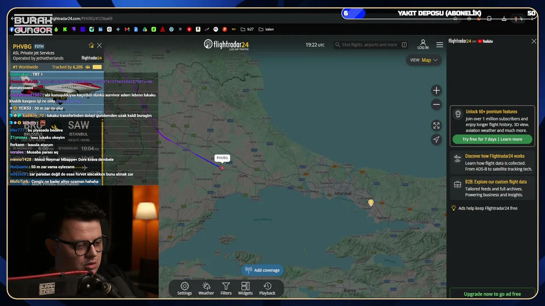Click the 'Tracked by 6,205' text
The height and width of the screenshot is (306, 545).
tap(67, 67)
